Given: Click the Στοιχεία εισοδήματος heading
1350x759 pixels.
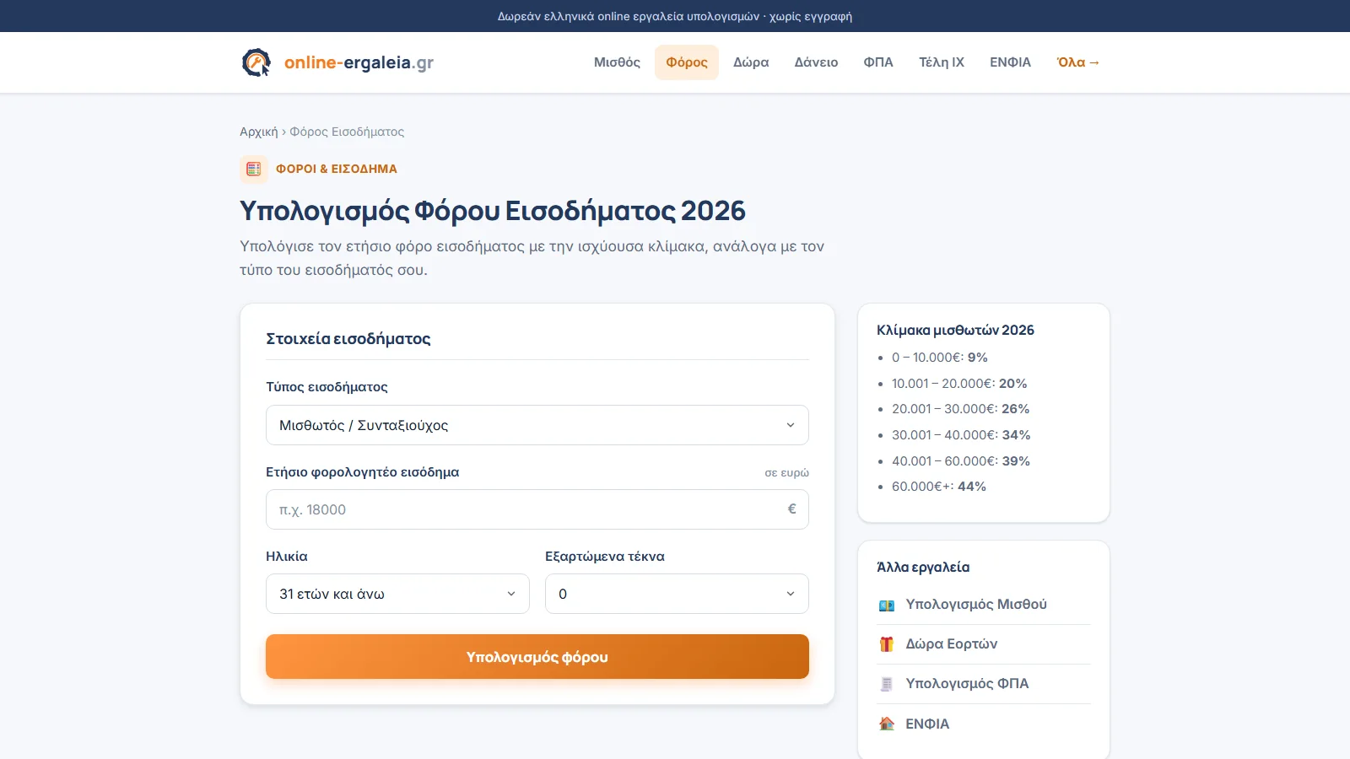Looking at the screenshot, I should coord(348,339).
